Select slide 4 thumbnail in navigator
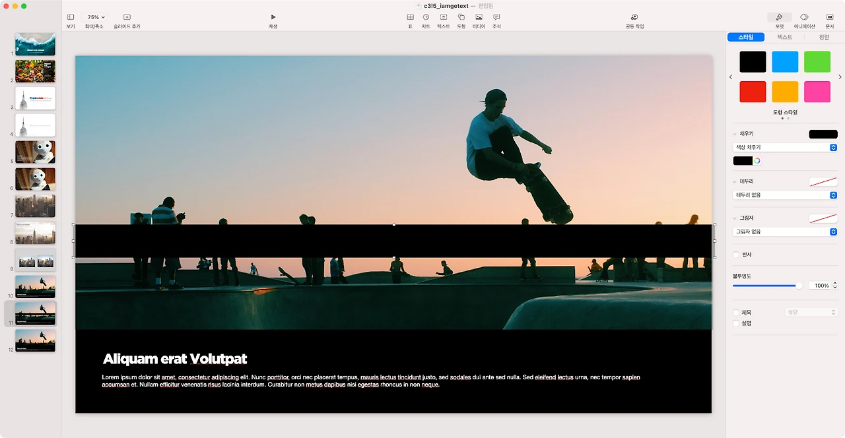 tap(35, 125)
